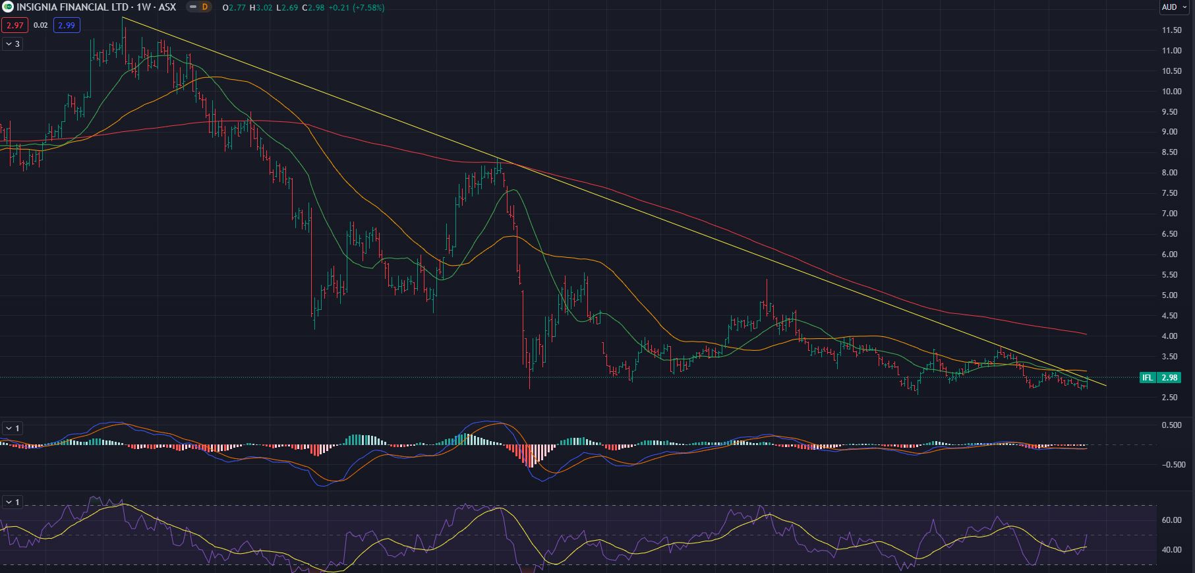This screenshot has width=1195, height=573.
Task: Expand the 3 indicators legend chevron
Action: click(x=13, y=44)
